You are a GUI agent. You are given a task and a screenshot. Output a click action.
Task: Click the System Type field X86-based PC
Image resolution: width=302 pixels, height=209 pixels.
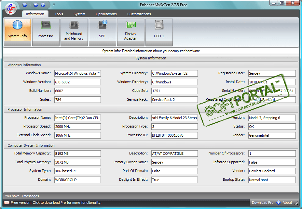tap(77, 171)
